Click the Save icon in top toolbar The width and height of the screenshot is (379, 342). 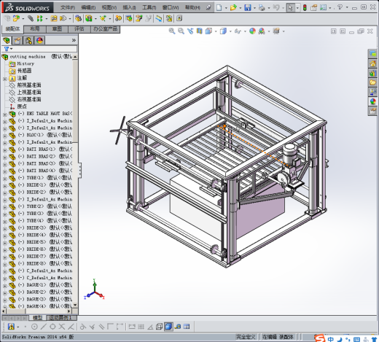[248, 7]
